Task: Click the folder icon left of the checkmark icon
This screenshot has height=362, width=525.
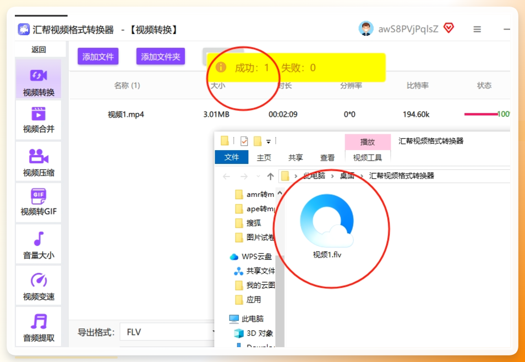Action: 225,141
